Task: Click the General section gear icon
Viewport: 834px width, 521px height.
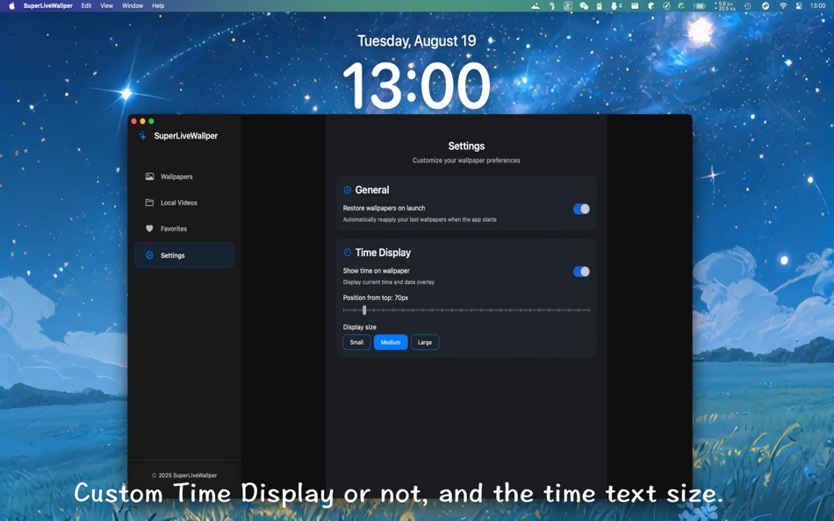Action: click(x=346, y=189)
